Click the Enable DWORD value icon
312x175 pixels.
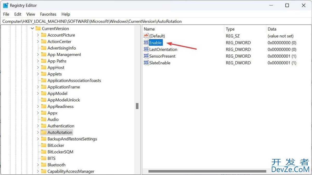(146, 43)
